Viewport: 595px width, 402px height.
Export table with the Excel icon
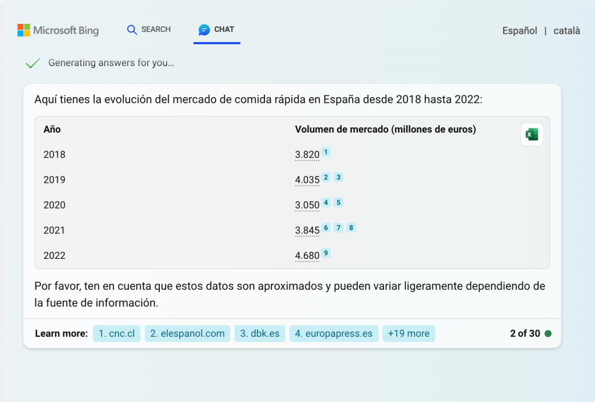(532, 134)
